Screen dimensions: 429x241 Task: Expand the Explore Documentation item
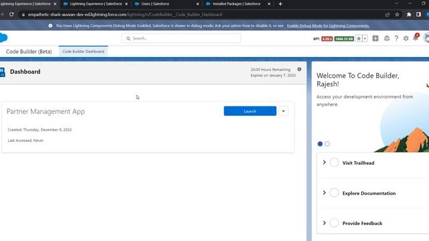tap(324, 193)
